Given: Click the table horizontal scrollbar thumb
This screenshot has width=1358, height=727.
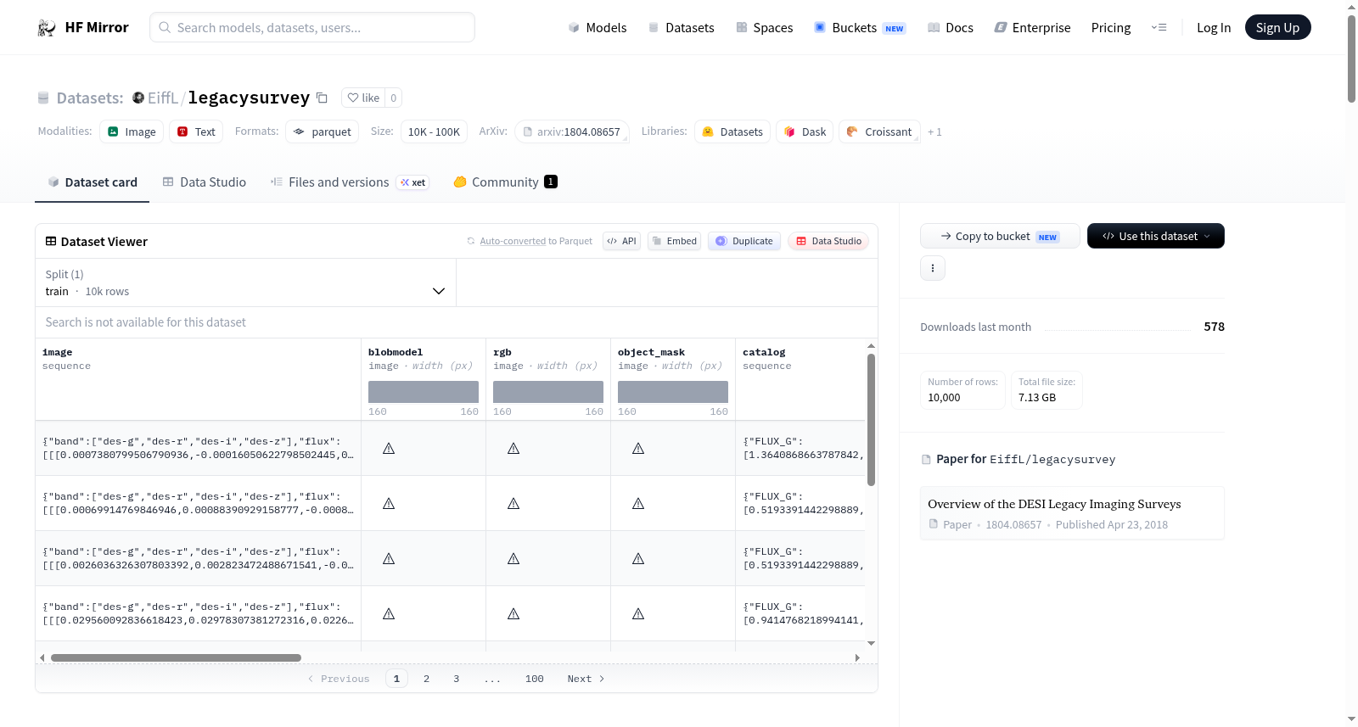Looking at the screenshot, I should (176, 657).
